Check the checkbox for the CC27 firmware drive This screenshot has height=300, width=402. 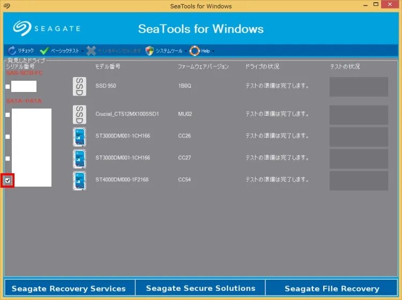coord(8,159)
